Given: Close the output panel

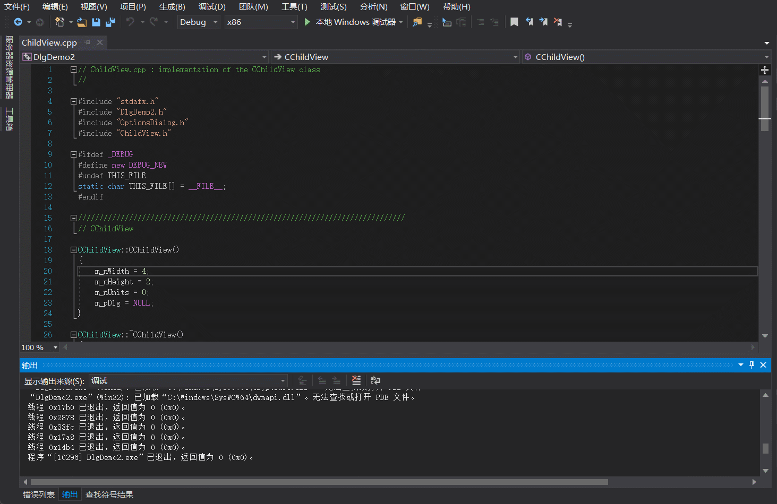Looking at the screenshot, I should 763,365.
